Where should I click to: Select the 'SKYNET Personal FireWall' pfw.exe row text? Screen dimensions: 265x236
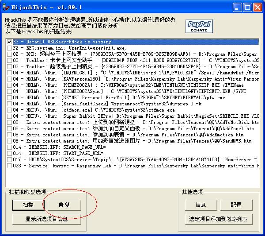[119, 97]
